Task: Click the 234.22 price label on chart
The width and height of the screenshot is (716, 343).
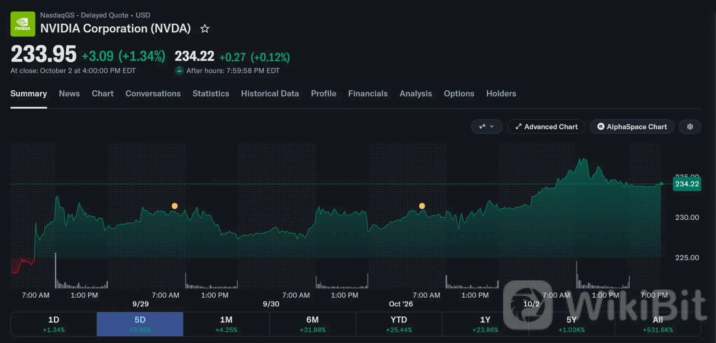Action: [x=687, y=184]
